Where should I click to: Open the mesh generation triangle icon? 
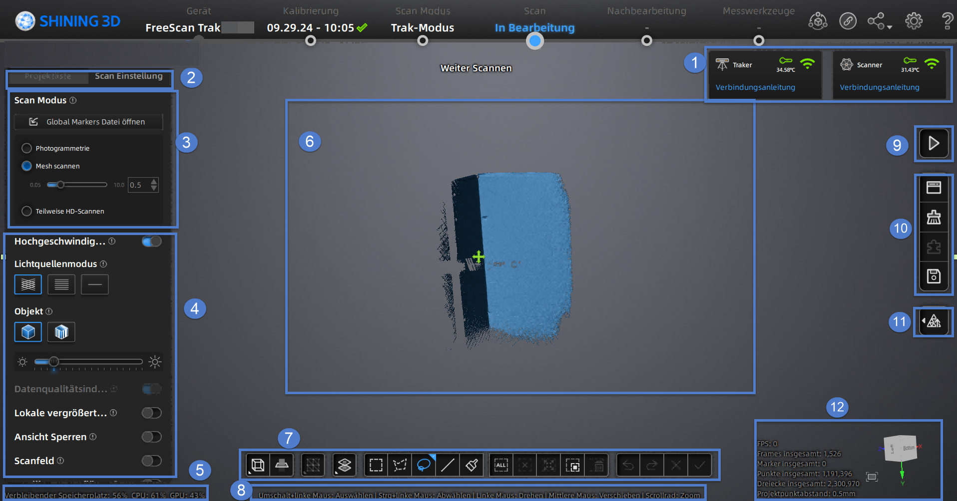(x=934, y=322)
